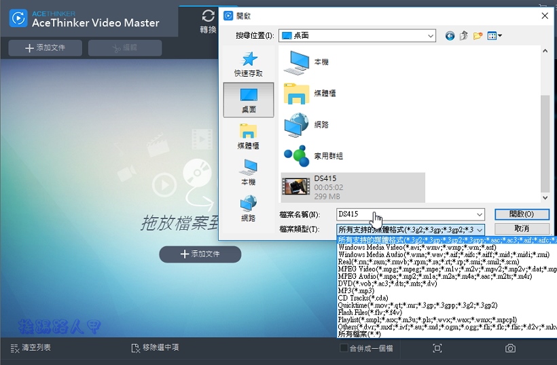This screenshot has height=365, width=557.
Task: Click the up one level folder icon
Action: point(463,36)
